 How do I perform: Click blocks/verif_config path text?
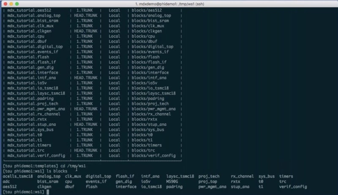point(154,156)
